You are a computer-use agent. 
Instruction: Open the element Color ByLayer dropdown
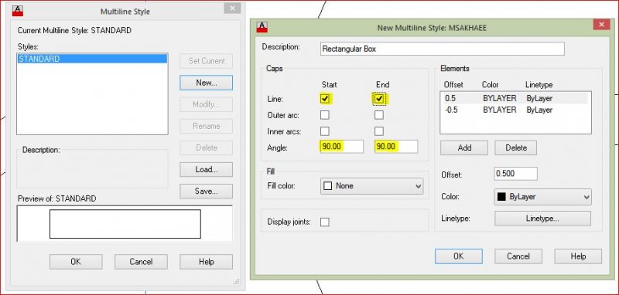(x=543, y=197)
